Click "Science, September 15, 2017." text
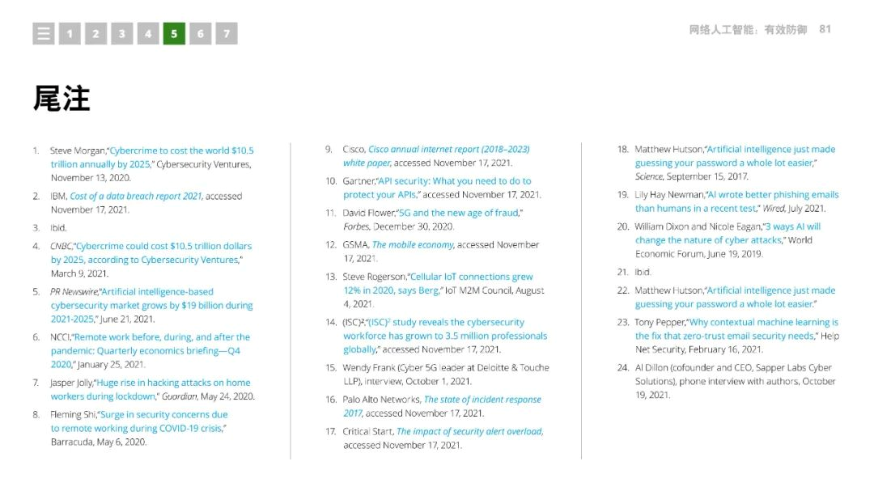 pos(692,176)
